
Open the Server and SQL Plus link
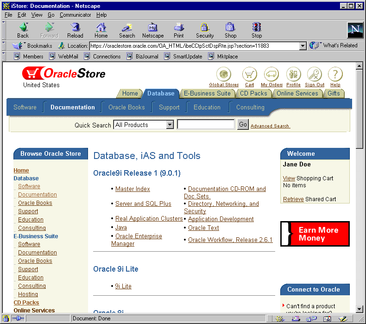143,203
